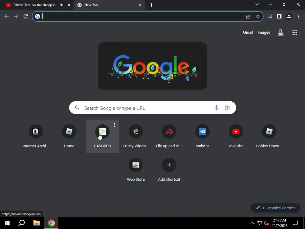Open the File upload shortcut
Image resolution: width=305 pixels, height=229 pixels.
pos(169,136)
